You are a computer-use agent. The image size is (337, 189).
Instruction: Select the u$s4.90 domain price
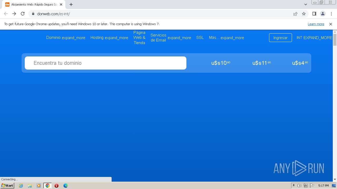tap(300, 63)
